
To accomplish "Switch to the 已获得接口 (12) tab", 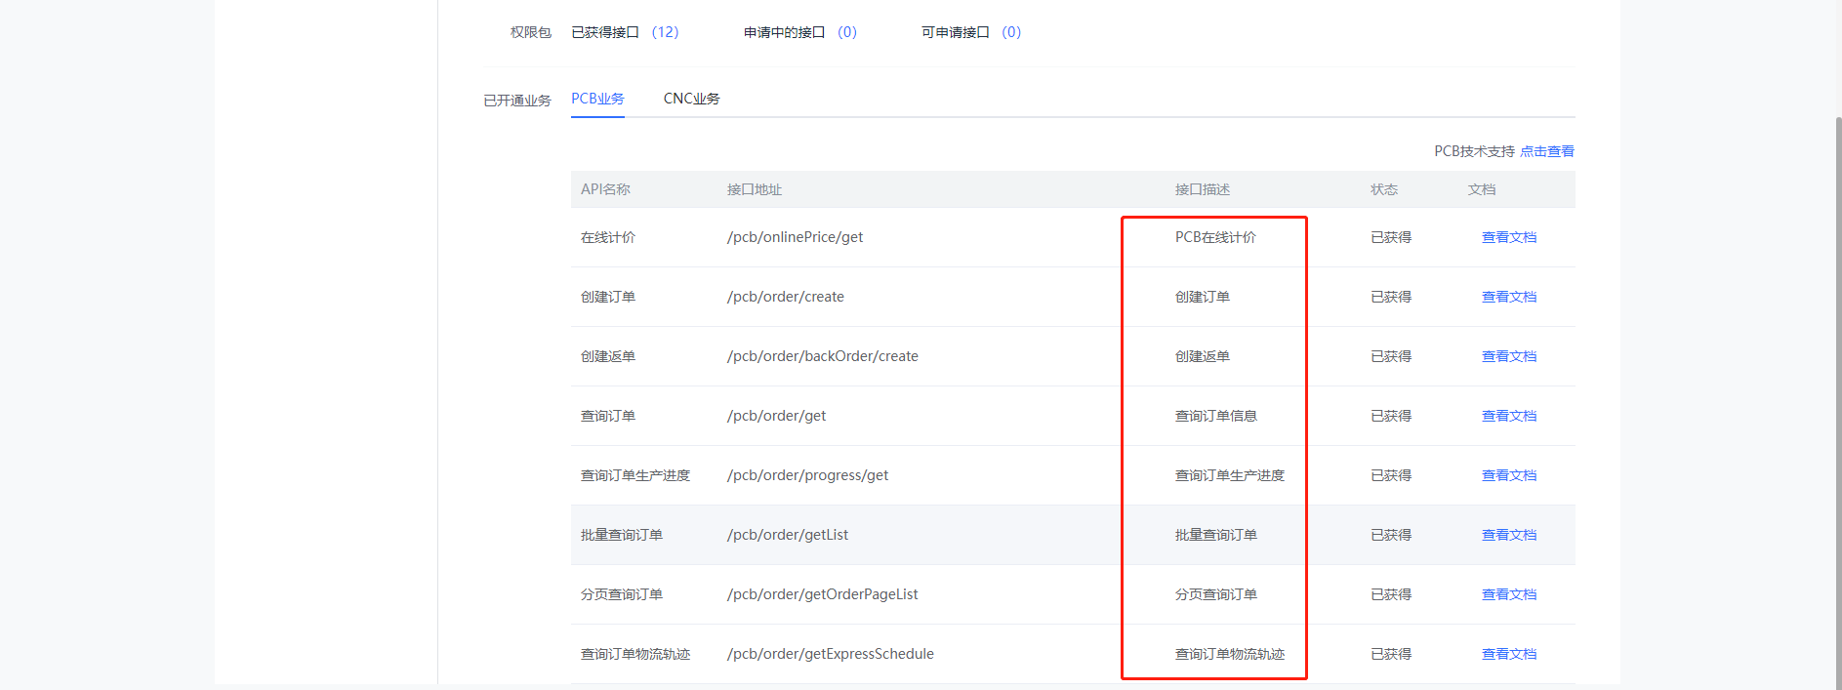I will click(x=625, y=32).
